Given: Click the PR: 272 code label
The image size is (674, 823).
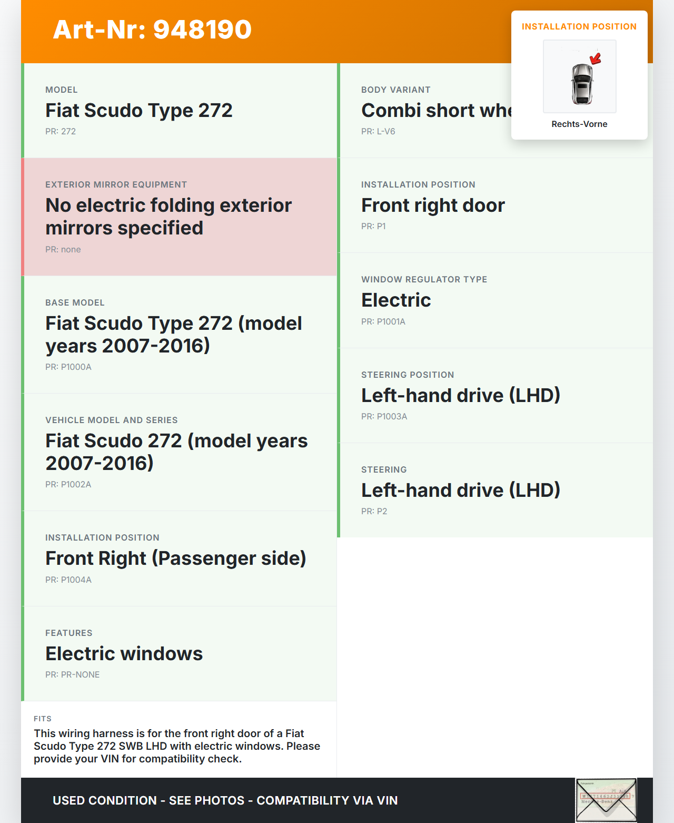Looking at the screenshot, I should click(61, 131).
